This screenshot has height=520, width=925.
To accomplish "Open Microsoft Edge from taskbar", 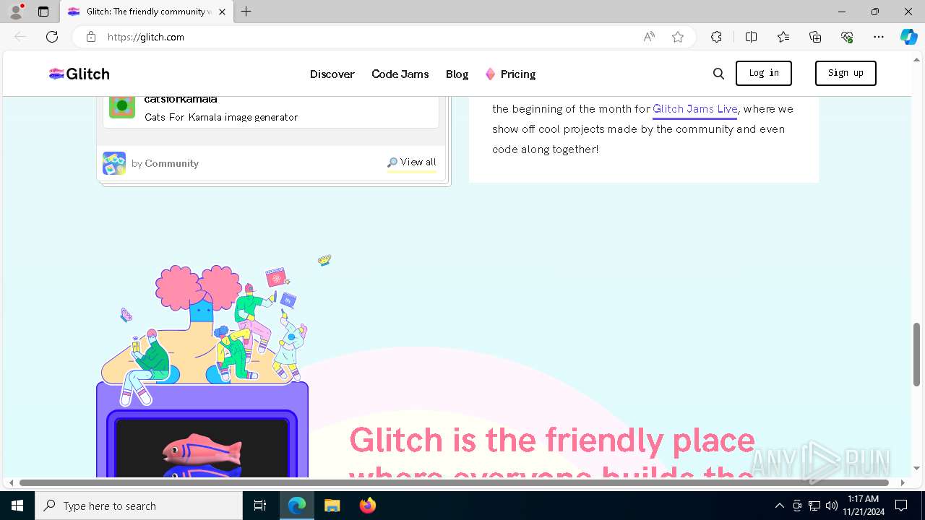I will [x=297, y=506].
